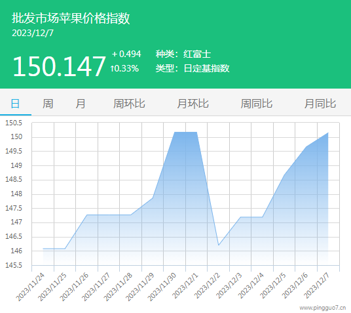351x313 pixels.
Task: Click the 0.33% increase indicator
Action: (124, 68)
